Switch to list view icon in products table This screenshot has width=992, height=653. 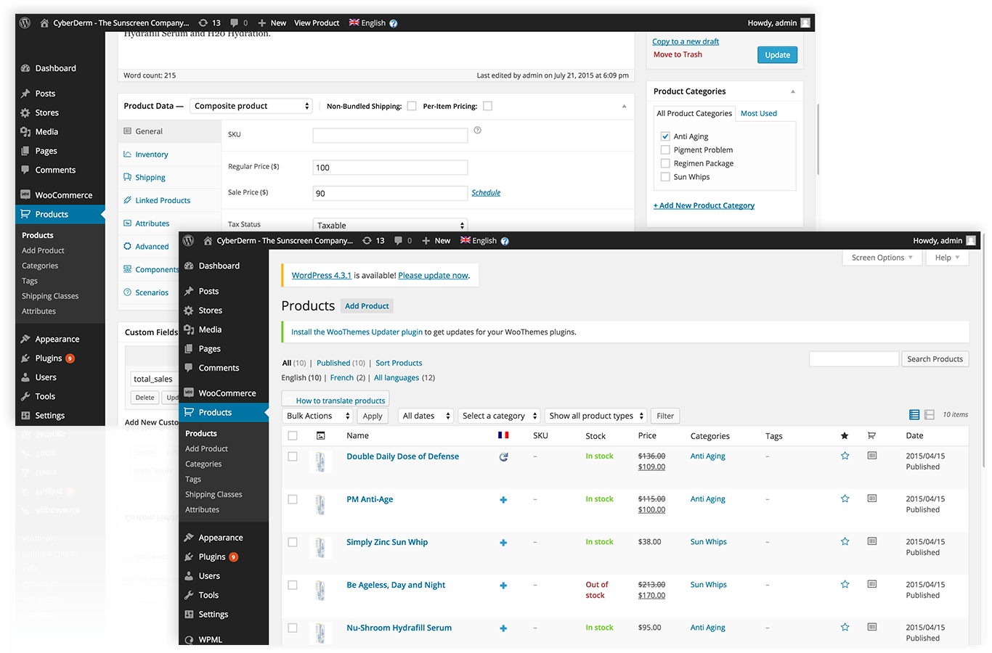pyautogui.click(x=914, y=415)
